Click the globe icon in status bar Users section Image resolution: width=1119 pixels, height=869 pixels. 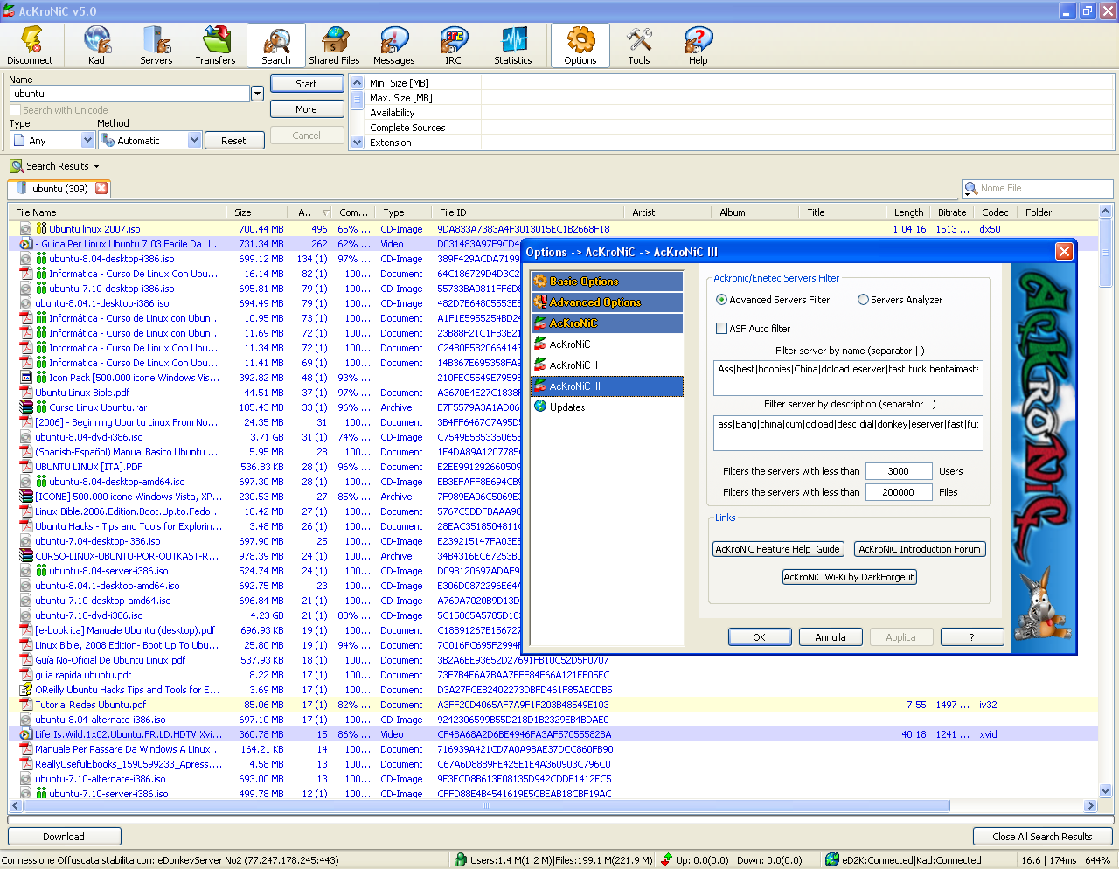(461, 860)
